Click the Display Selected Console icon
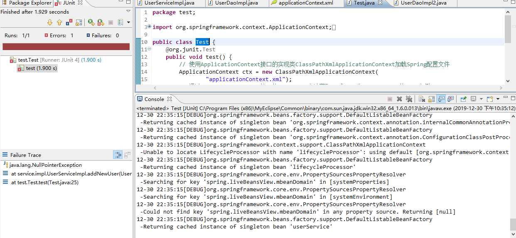Screen dimensions: 516x238 [x=474, y=99]
